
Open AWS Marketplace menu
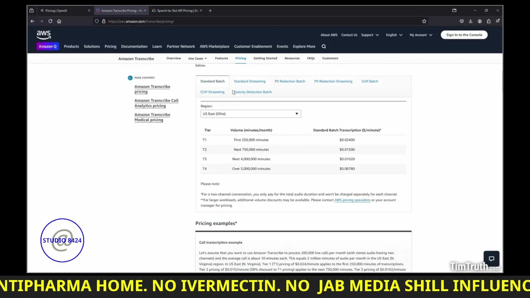point(214,46)
